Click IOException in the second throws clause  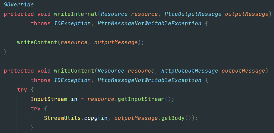click(x=72, y=80)
